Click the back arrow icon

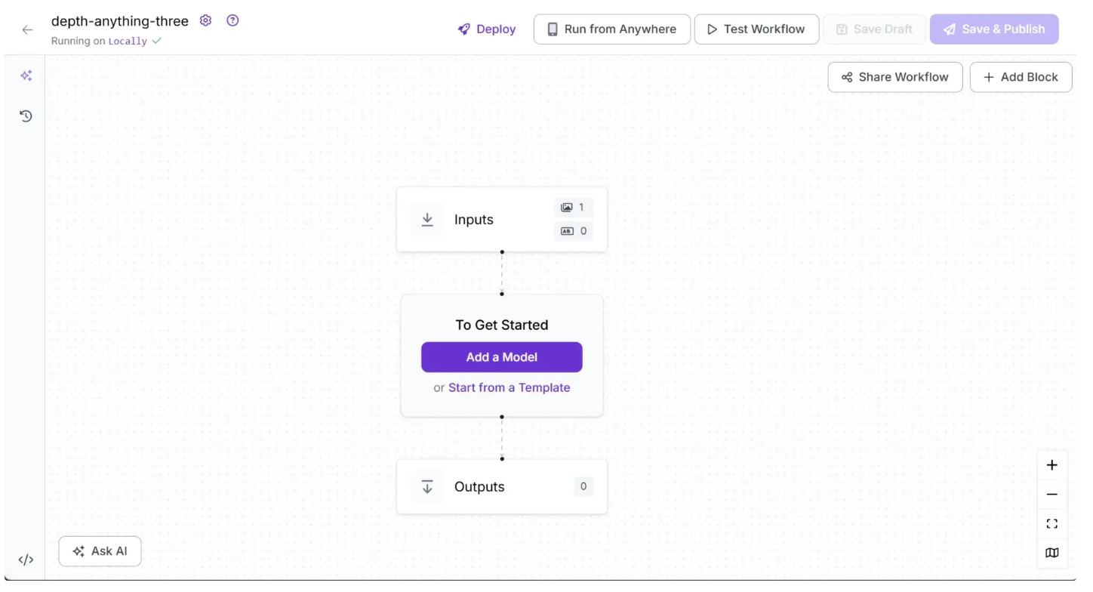tap(27, 30)
